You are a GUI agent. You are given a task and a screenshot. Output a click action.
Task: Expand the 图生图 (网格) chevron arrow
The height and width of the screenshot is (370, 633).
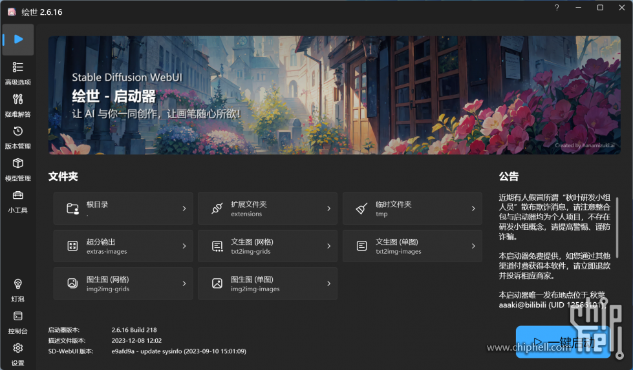click(184, 283)
